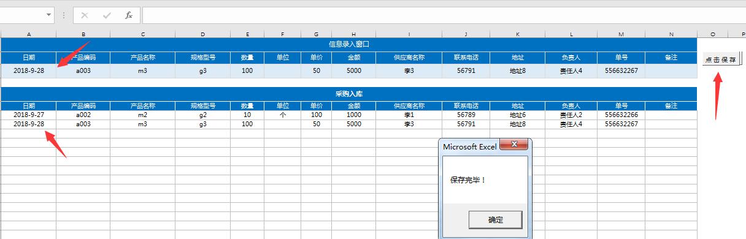Click 联系电话 header in 信息录入窗口 table

466,57
